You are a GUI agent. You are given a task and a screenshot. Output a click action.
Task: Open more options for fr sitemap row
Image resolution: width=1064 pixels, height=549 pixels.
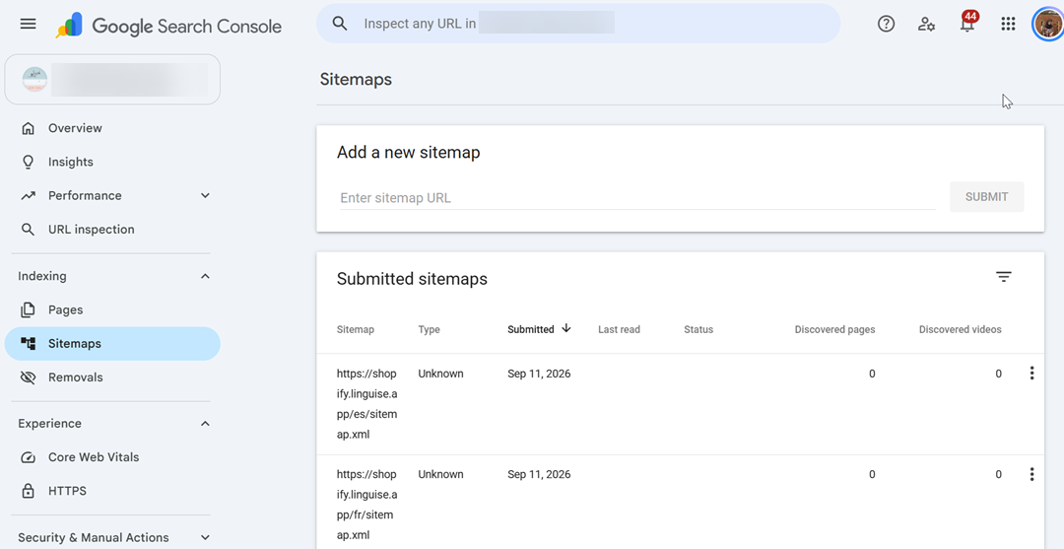(1031, 474)
